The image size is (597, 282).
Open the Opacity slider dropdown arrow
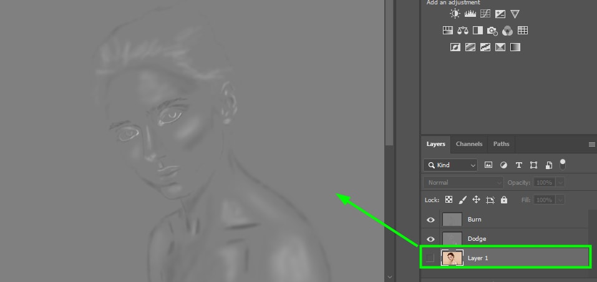(560, 183)
